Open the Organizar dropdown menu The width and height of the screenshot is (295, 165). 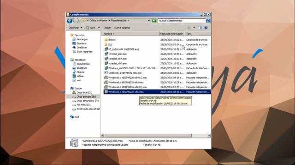tap(75, 27)
